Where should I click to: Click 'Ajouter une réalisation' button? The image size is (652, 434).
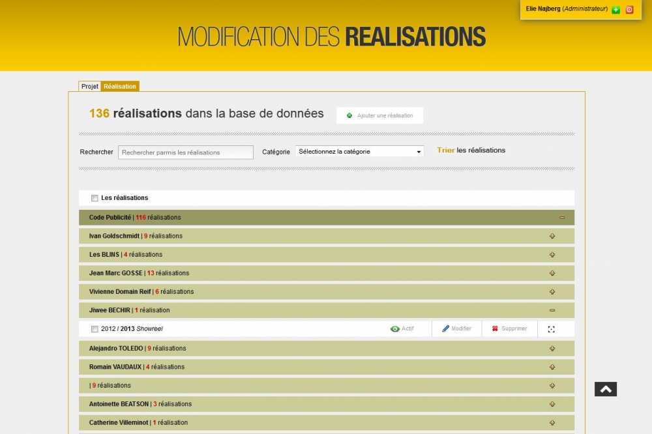pyautogui.click(x=379, y=115)
